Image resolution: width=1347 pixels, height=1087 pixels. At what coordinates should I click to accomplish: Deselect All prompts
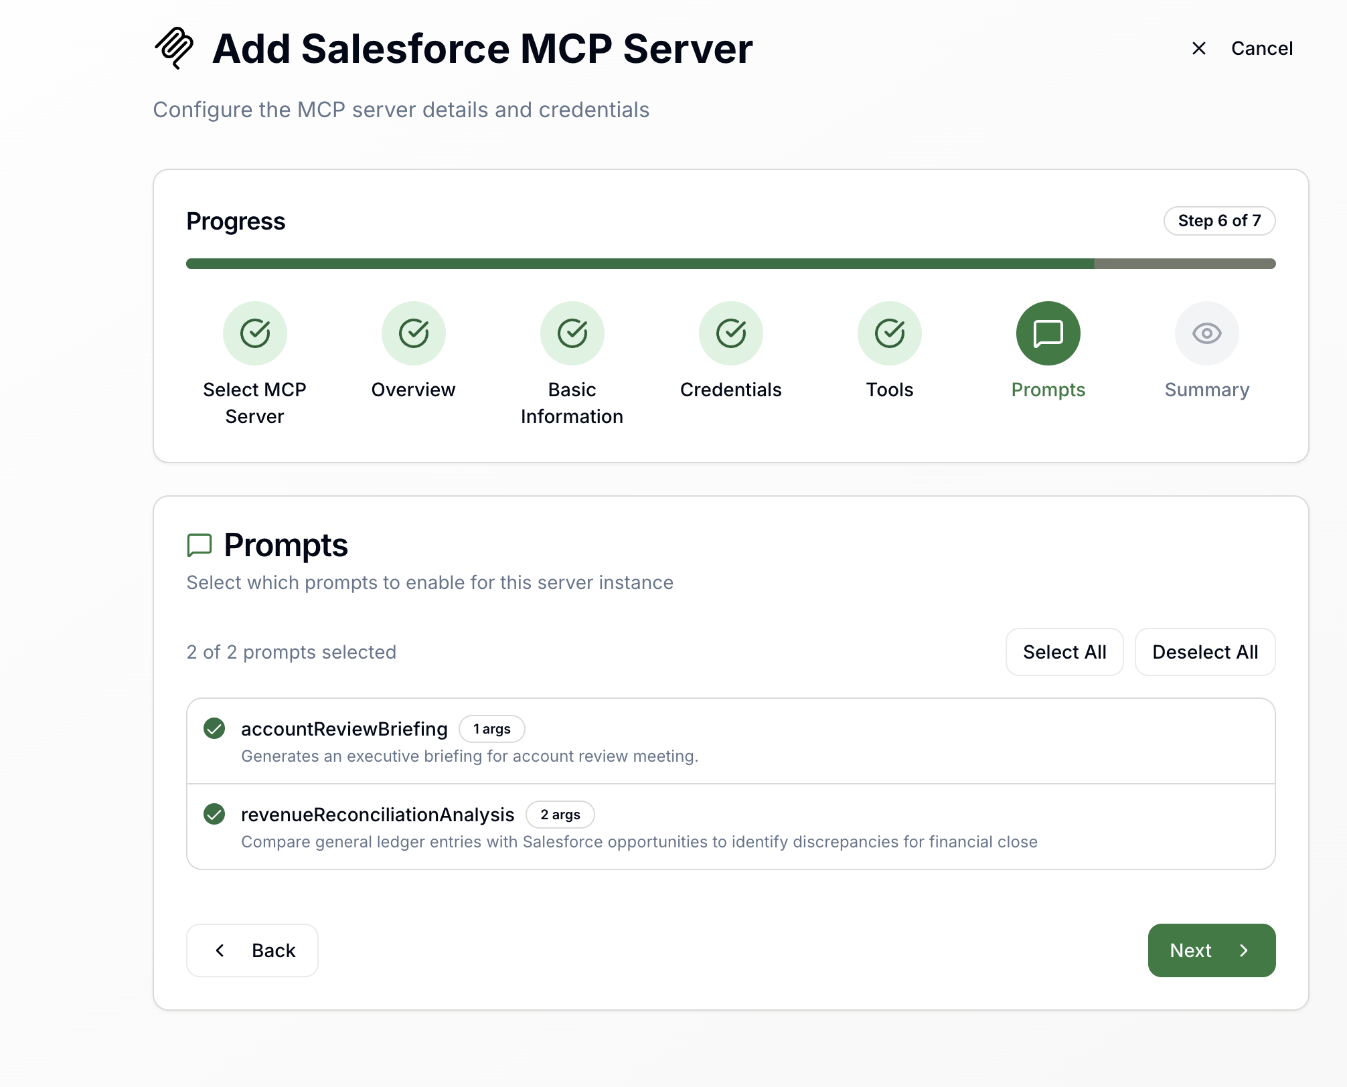(1205, 652)
